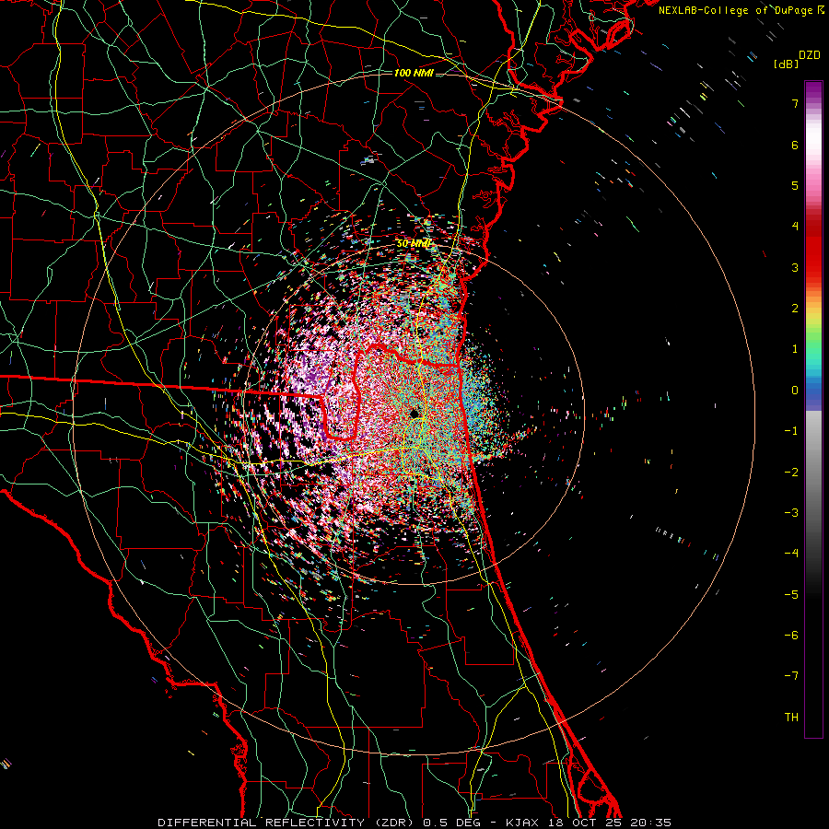Select the -4 value on the scale
The image size is (829, 829).
791,553
